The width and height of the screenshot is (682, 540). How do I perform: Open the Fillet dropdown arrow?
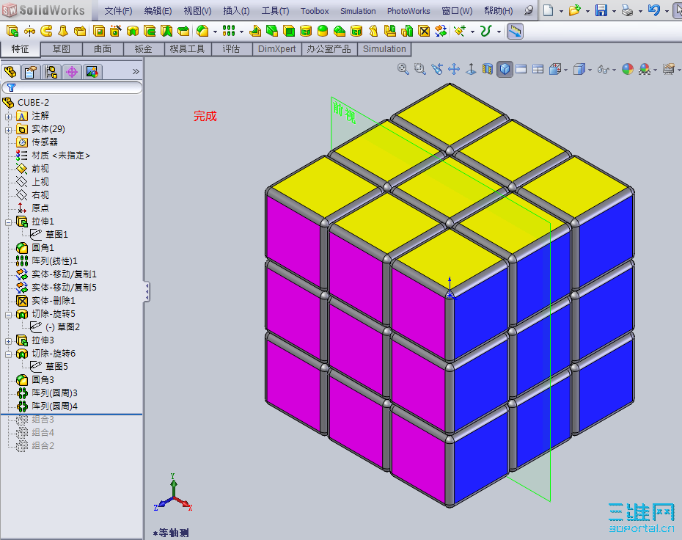(x=215, y=32)
